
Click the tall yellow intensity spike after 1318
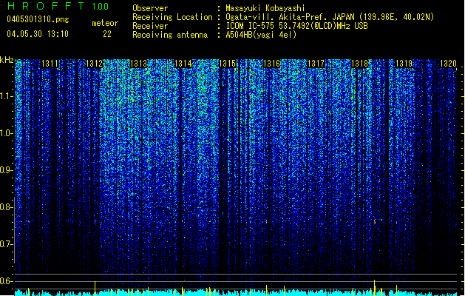click(x=375, y=287)
